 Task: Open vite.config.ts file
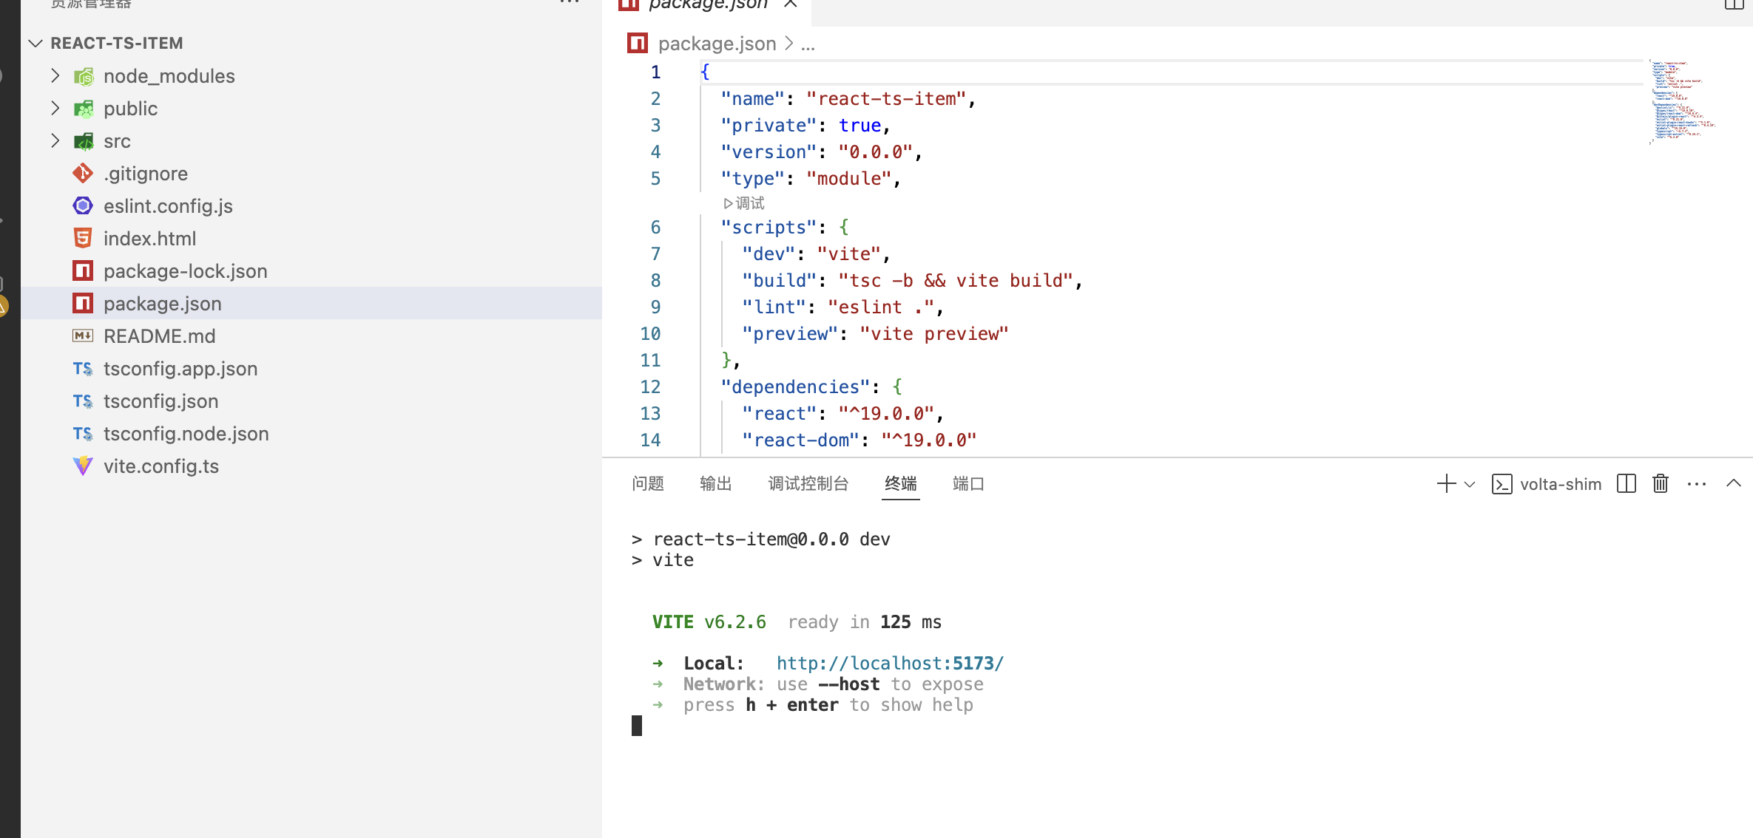tap(161, 466)
